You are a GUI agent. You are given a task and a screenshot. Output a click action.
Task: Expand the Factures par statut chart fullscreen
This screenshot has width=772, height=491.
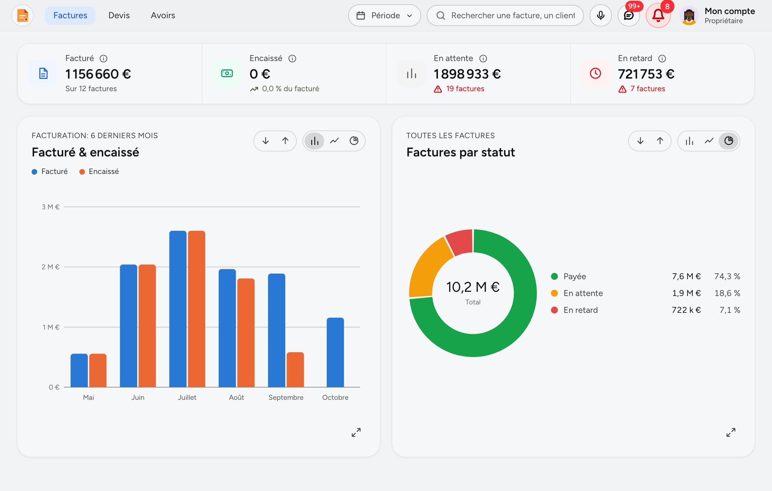[731, 432]
